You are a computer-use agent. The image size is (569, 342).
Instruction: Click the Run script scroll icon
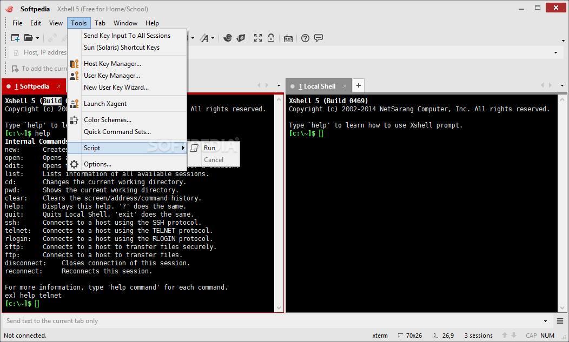click(x=195, y=148)
